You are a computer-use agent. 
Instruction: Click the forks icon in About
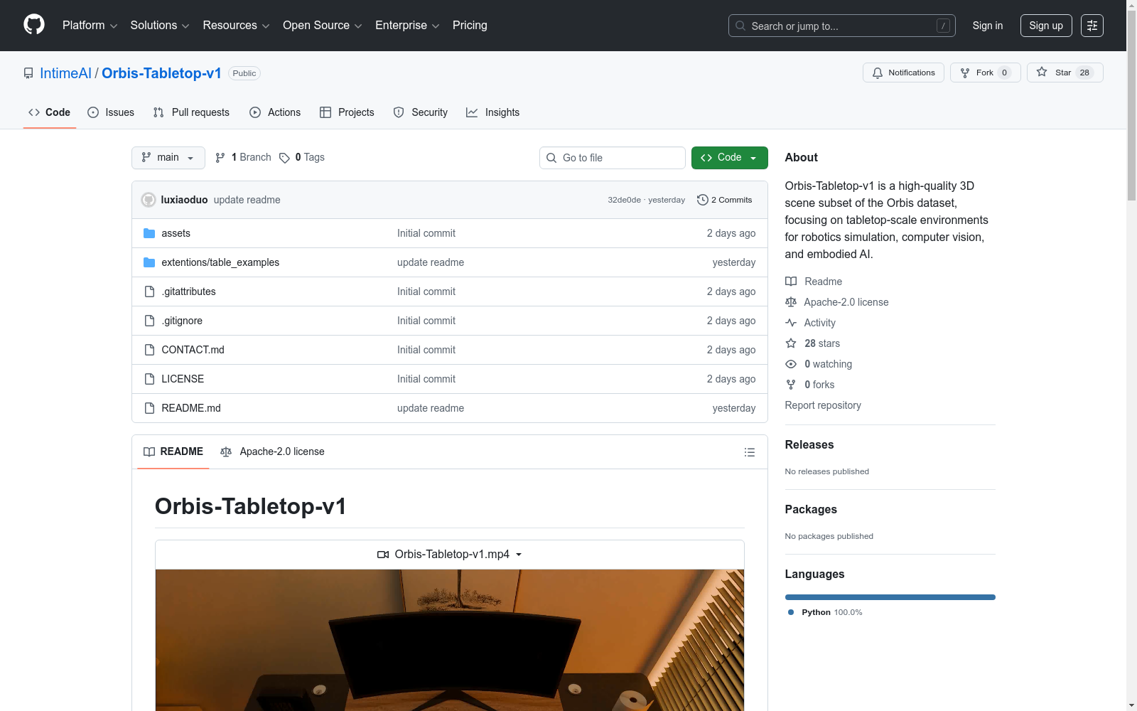point(791,385)
